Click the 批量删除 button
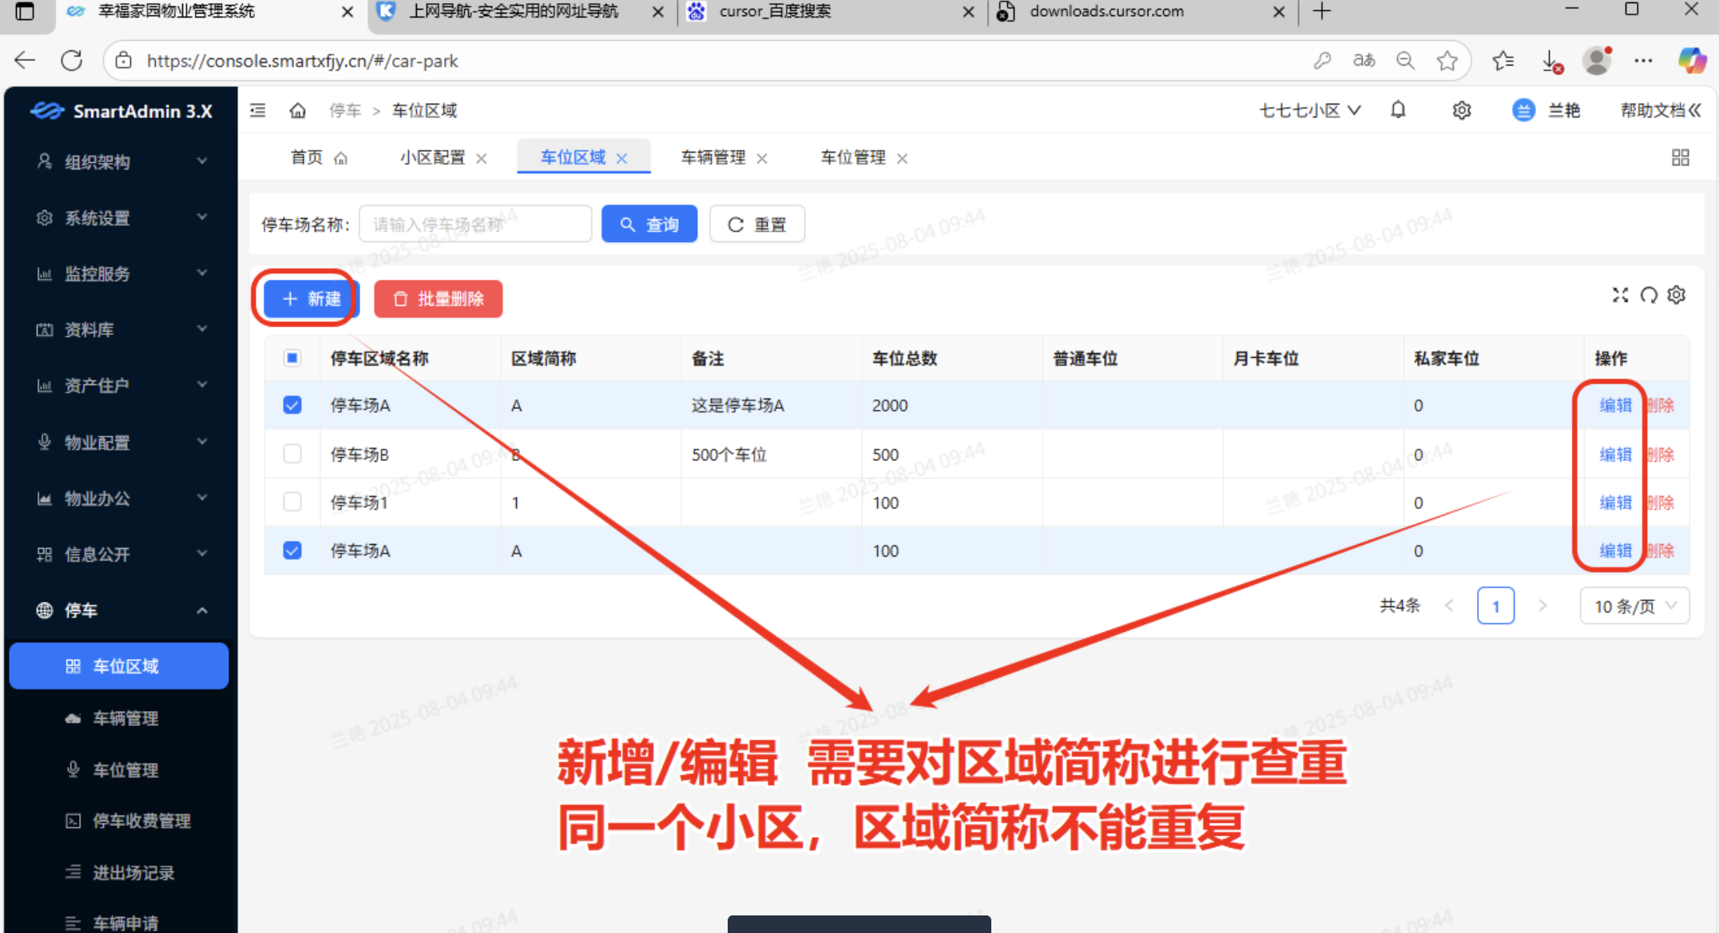This screenshot has height=933, width=1719. pos(439,299)
